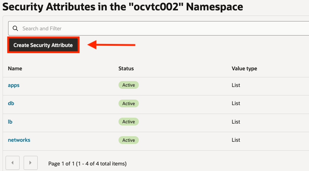
Task: Open the db security attribute
Action: pyautogui.click(x=11, y=103)
